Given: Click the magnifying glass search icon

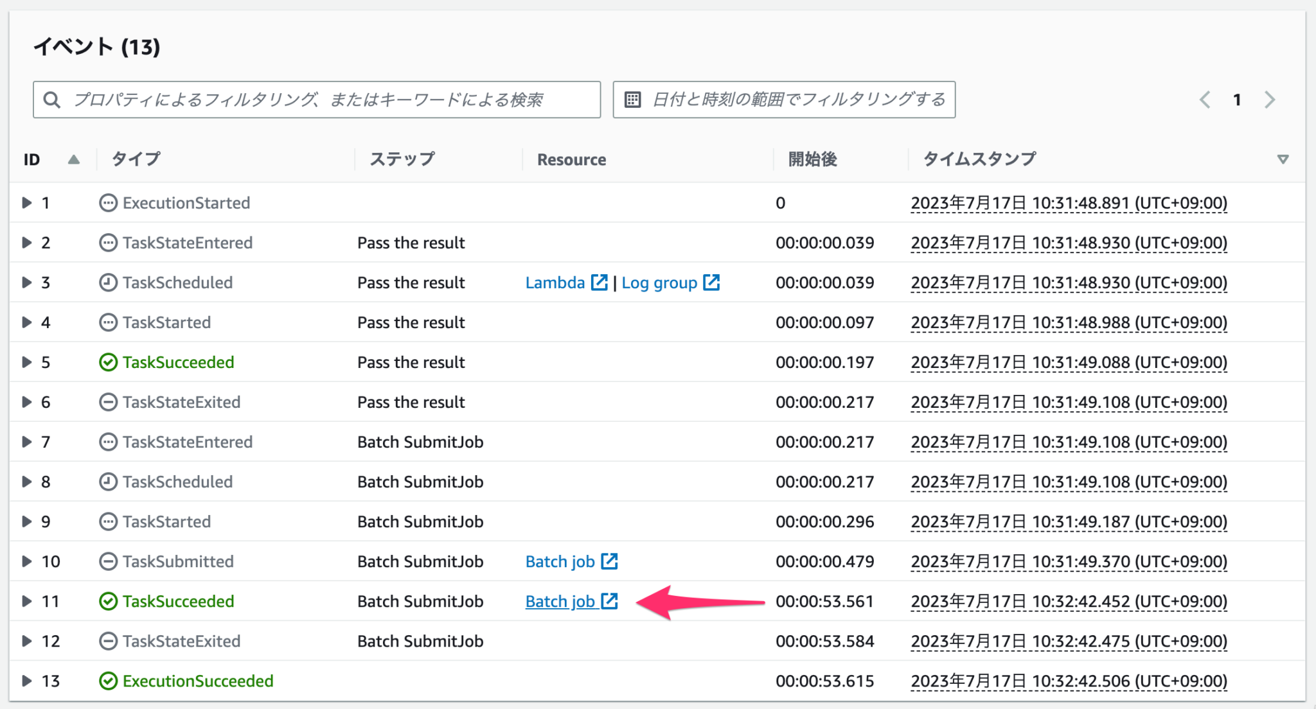Looking at the screenshot, I should pos(51,99).
